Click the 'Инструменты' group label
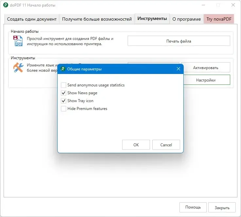The height and width of the screenshot is (217, 241). pyautogui.click(x=23, y=58)
